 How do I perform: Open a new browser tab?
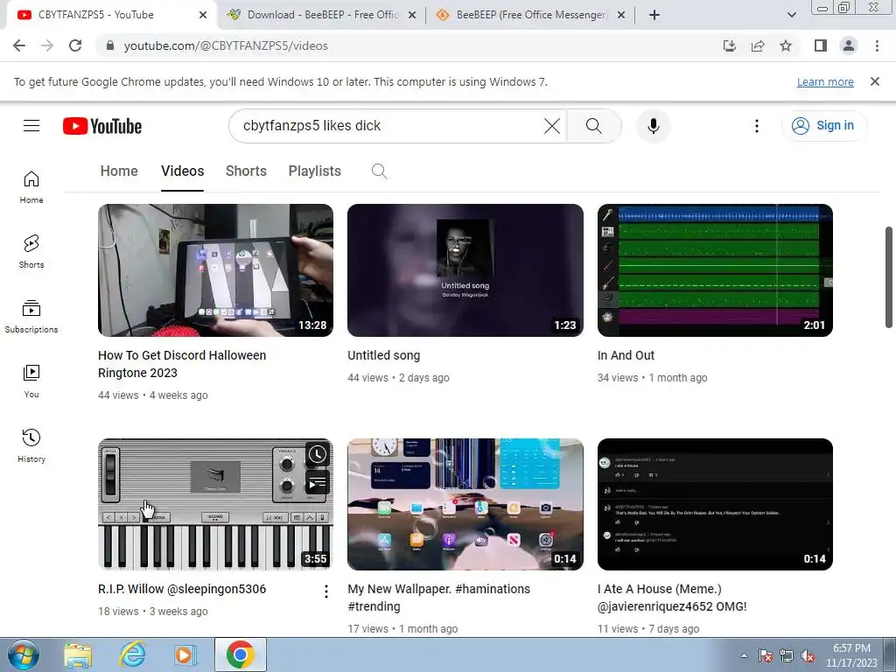pos(654,15)
